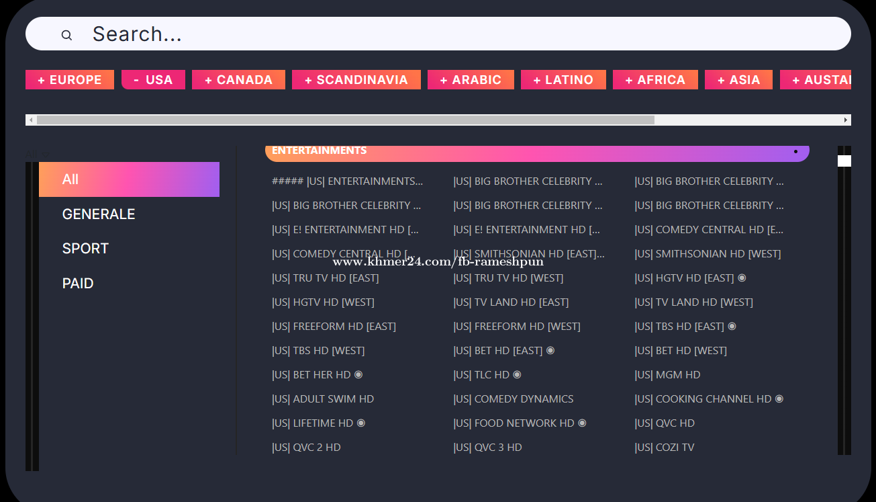Click the vertical channel list scrollbar thumb
The height and width of the screenshot is (502, 876).
844,161
